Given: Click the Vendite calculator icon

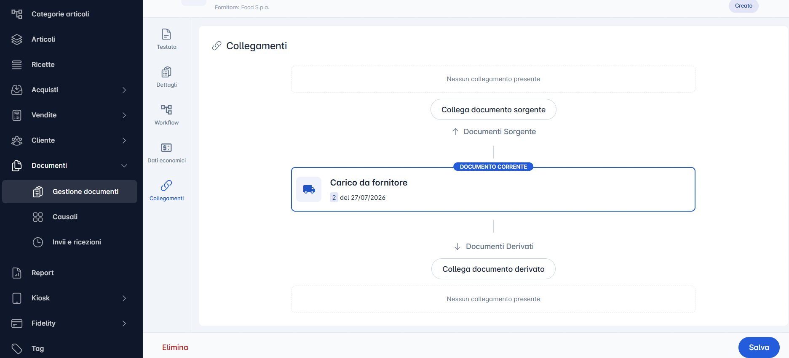Looking at the screenshot, I should [x=17, y=115].
